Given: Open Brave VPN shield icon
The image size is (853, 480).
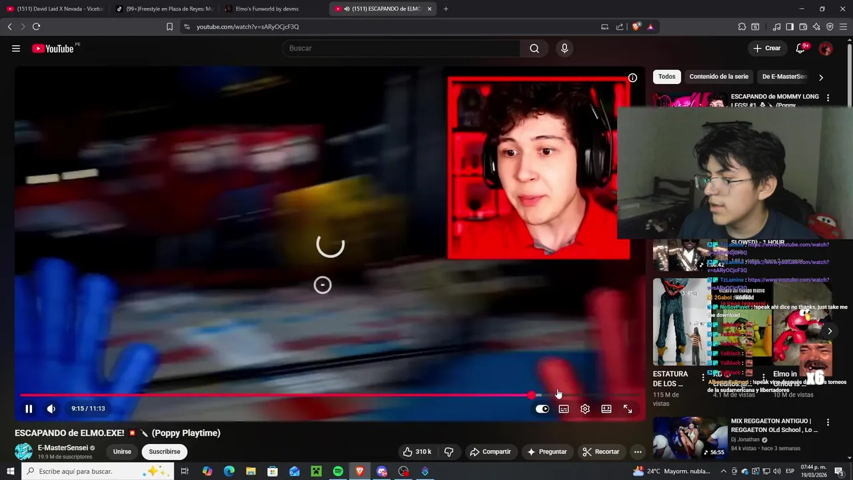Looking at the screenshot, I should 830,27.
